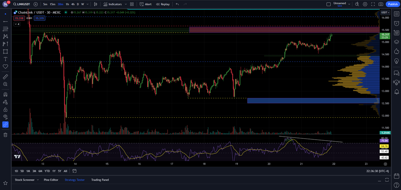This screenshot has height=190, width=401.
Task: Expand the timeframe list dropdown arrow
Action: point(87,4)
